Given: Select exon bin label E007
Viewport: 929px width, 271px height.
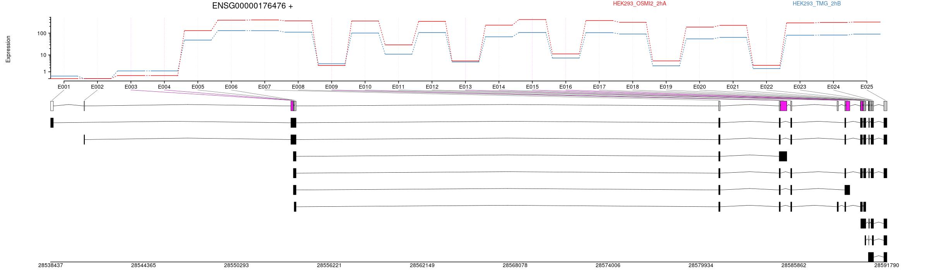Looking at the screenshot, I should [x=264, y=87].
